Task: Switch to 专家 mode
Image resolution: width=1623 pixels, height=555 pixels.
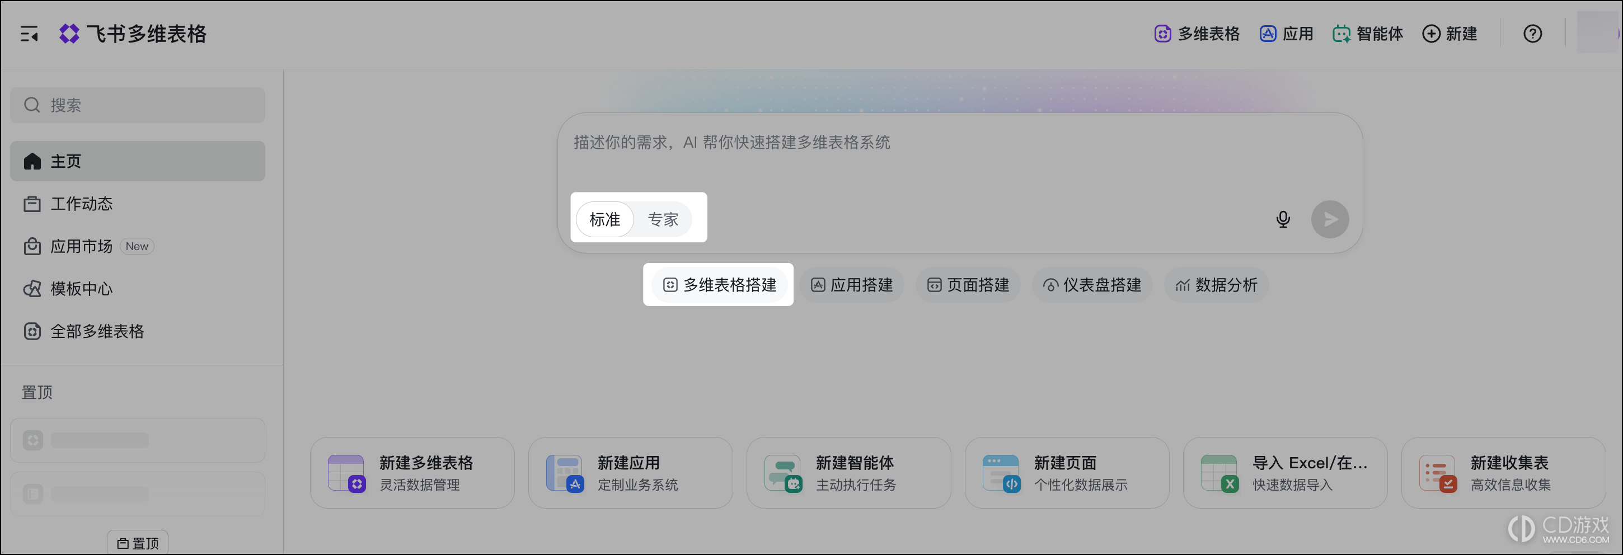Action: [663, 219]
